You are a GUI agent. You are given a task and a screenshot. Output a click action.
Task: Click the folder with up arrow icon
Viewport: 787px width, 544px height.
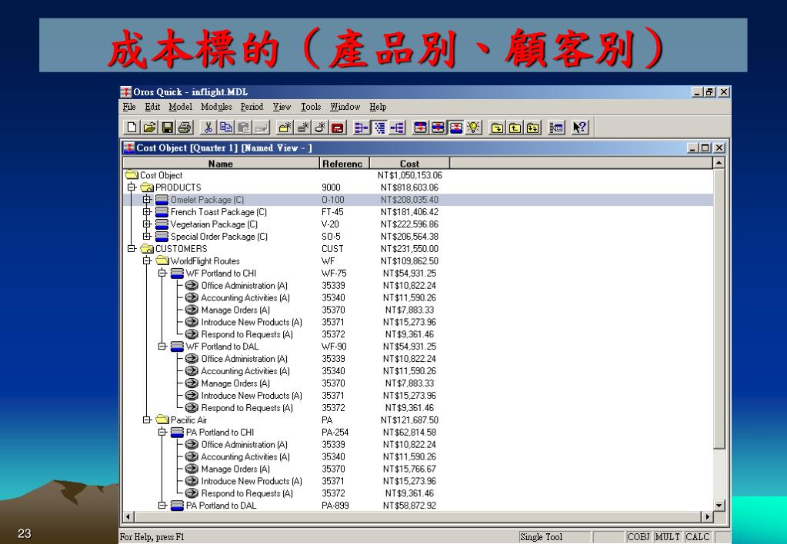(515, 128)
